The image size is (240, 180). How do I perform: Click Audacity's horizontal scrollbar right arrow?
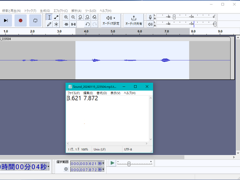coord(234,157)
